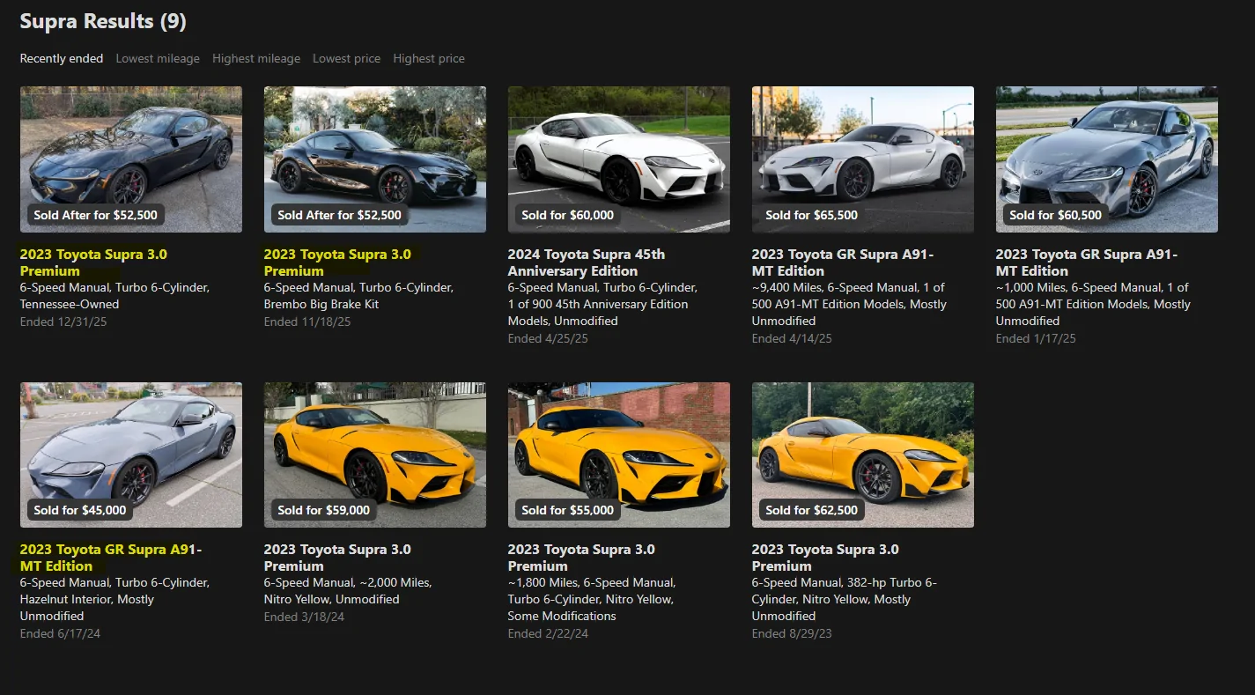This screenshot has width=1255, height=695.
Task: Sort results by Highest mileage
Action: pyautogui.click(x=256, y=58)
